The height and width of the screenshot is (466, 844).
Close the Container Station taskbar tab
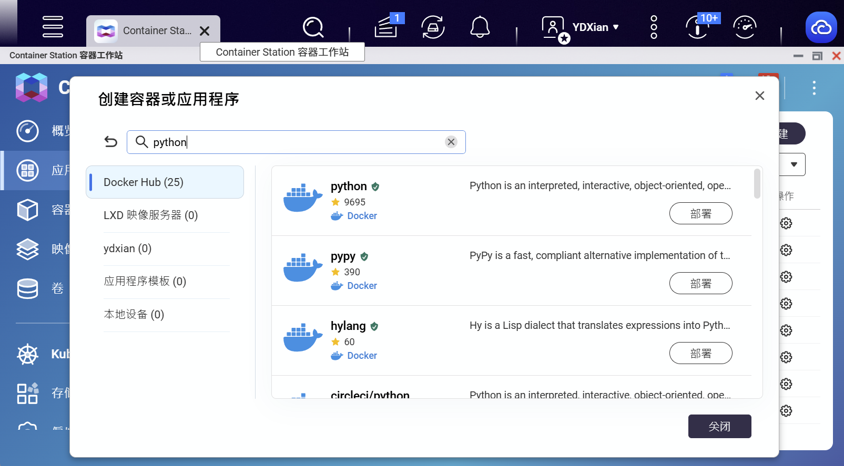coord(205,31)
